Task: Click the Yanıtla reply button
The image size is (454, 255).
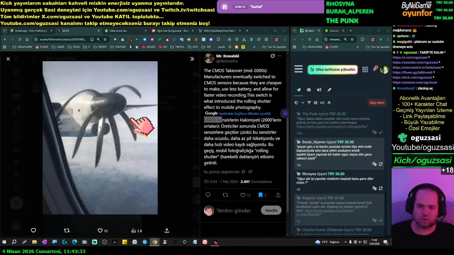Action: (x=271, y=210)
